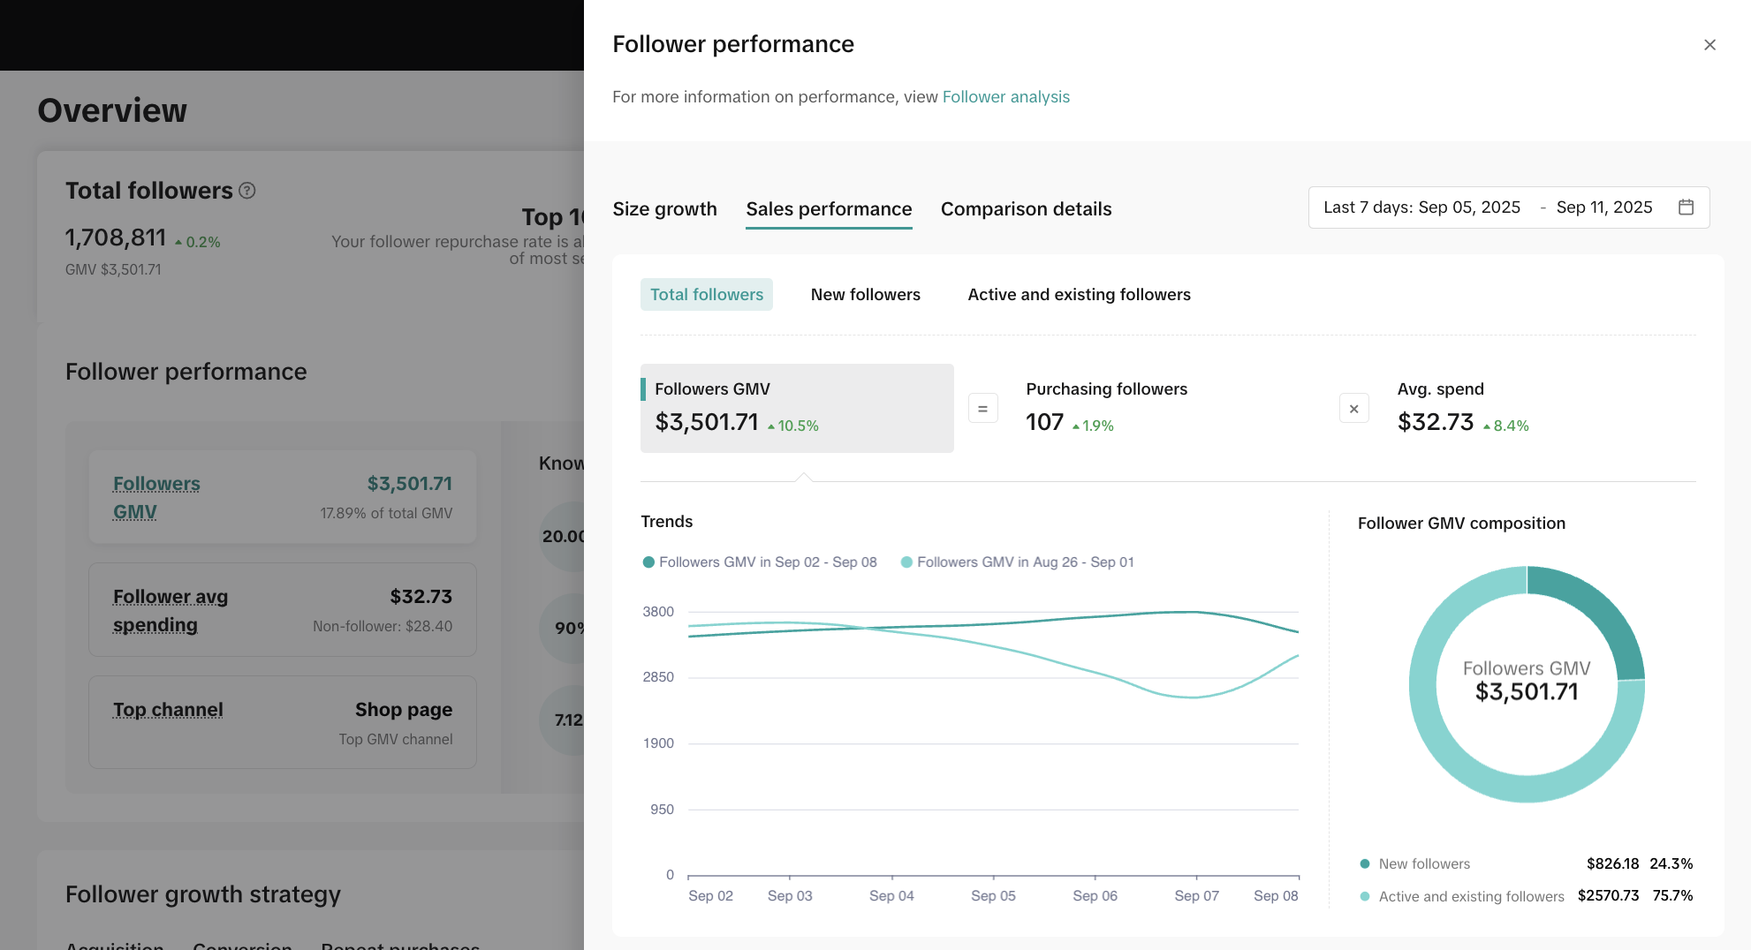Screen dimensions: 1751x950
Task: Select the Sales performance tab
Action: pyautogui.click(x=828, y=209)
